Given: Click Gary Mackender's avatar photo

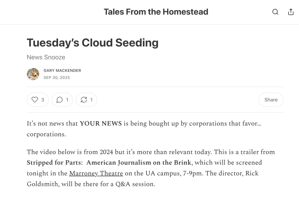Looking at the screenshot, I should tap(33, 74).
